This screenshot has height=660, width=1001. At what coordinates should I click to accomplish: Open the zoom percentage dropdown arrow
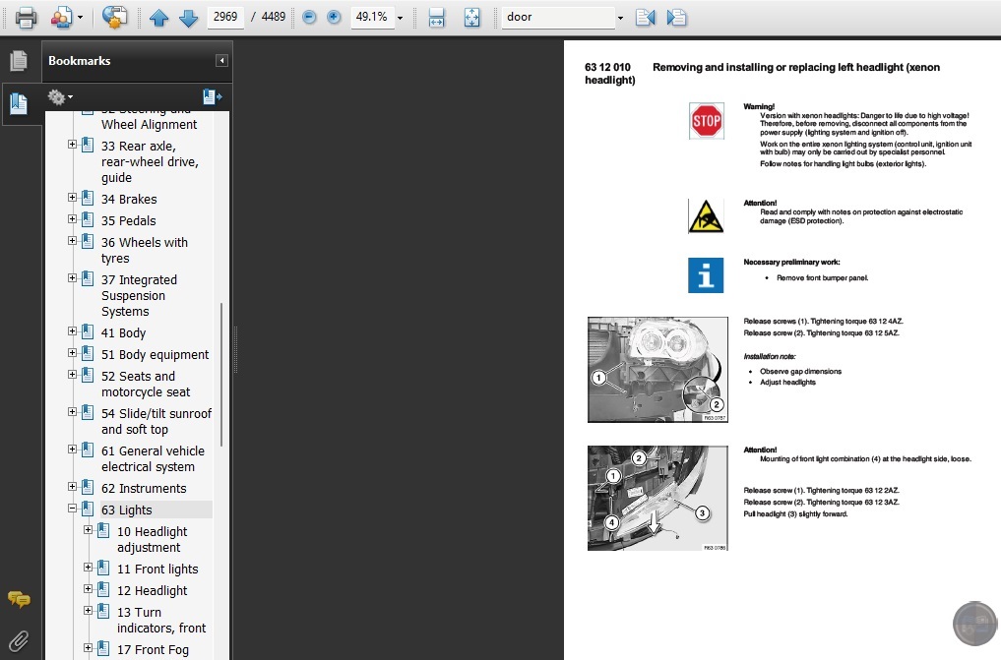tap(401, 18)
